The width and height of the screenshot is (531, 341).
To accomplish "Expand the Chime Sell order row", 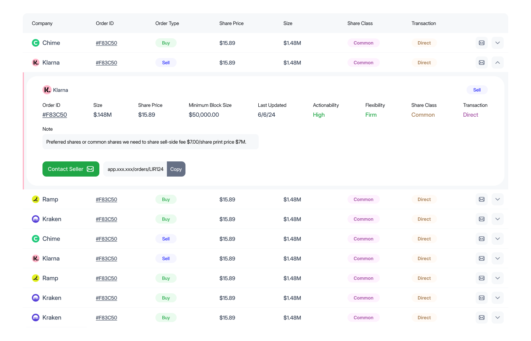I will (498, 239).
